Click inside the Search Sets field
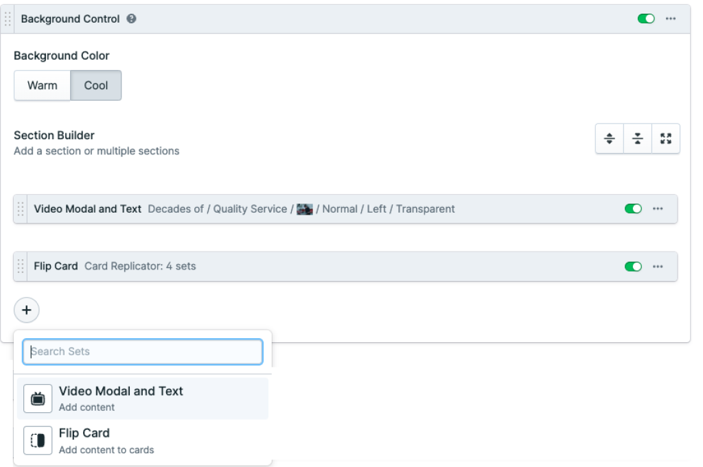 tap(142, 351)
